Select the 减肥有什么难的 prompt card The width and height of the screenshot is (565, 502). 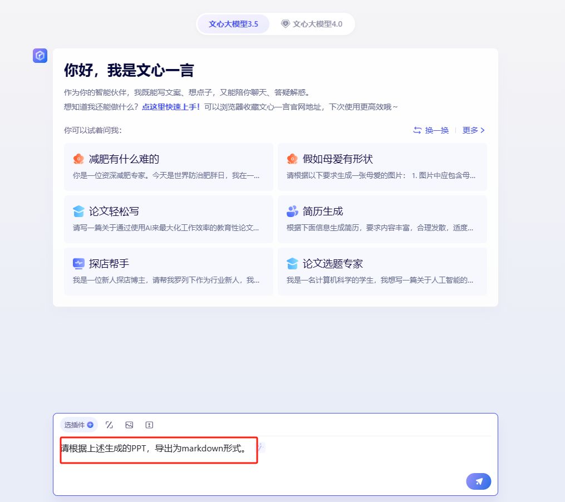[x=169, y=167]
